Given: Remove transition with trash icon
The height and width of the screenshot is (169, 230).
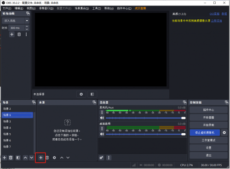Looking at the screenshot, I should (x=19, y=34).
